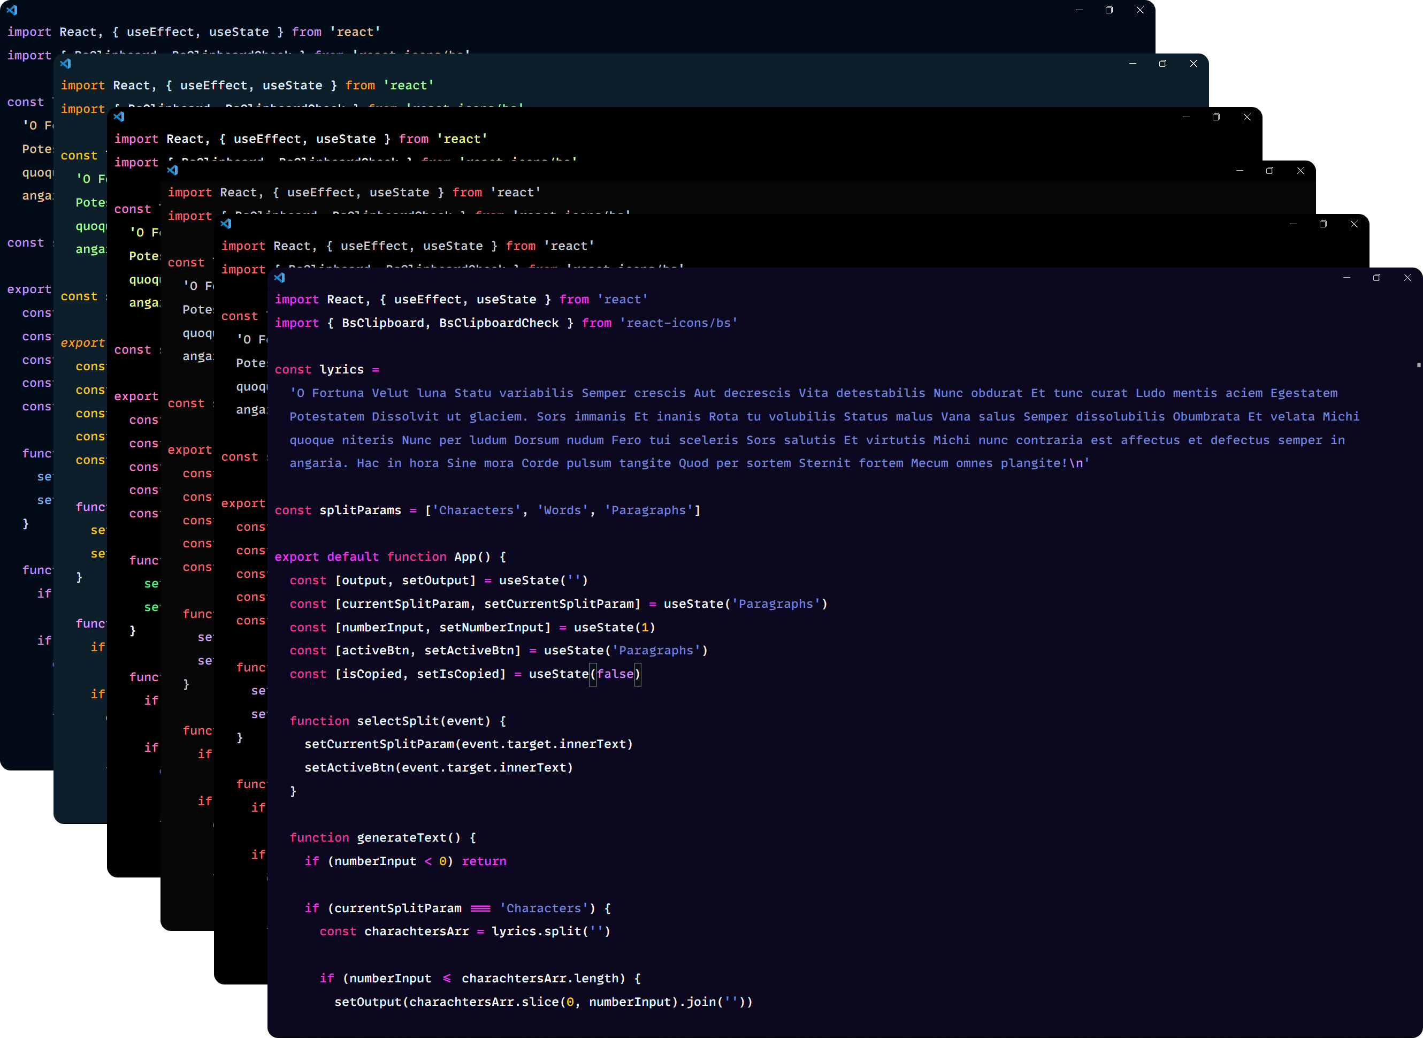Click 'quoque niteris Nunc per ludum' line in front window
1423x1038 pixels.
click(x=817, y=440)
